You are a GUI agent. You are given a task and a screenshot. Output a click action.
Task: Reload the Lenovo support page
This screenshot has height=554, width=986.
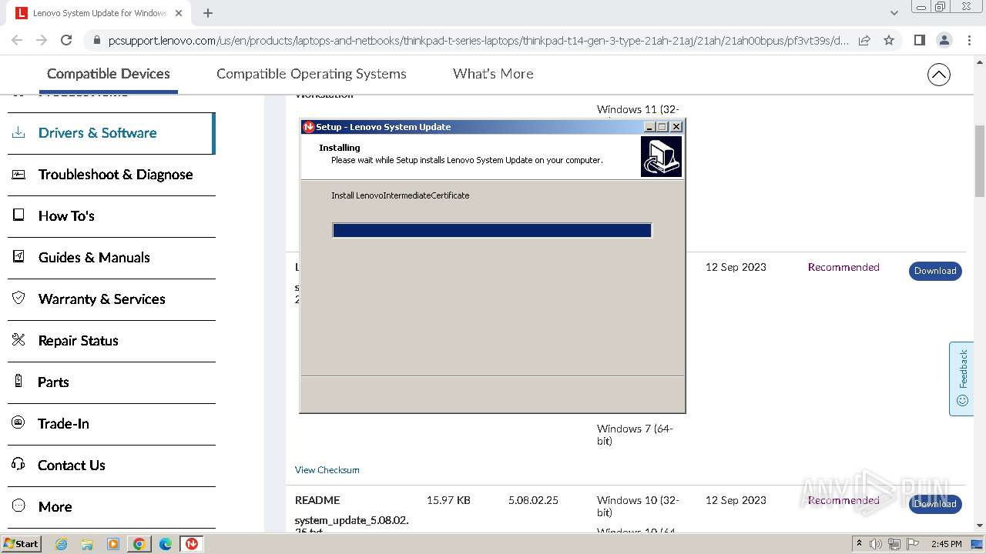pos(66,40)
